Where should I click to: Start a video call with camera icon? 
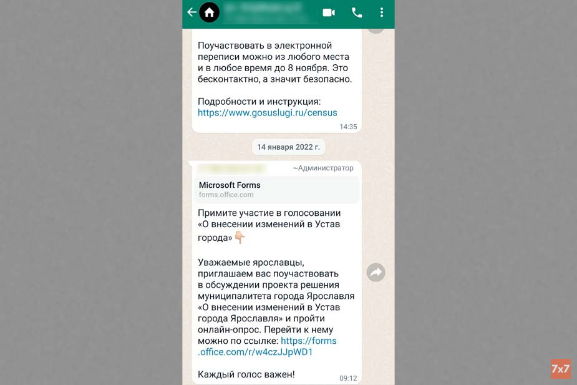[329, 12]
